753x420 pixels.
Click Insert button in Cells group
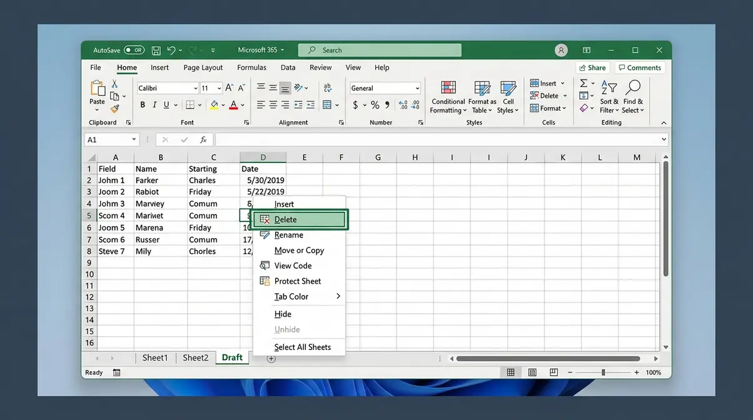click(547, 83)
